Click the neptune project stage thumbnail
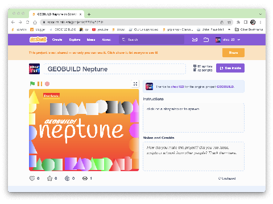Screen dimensions: 273x204 coord(84,130)
